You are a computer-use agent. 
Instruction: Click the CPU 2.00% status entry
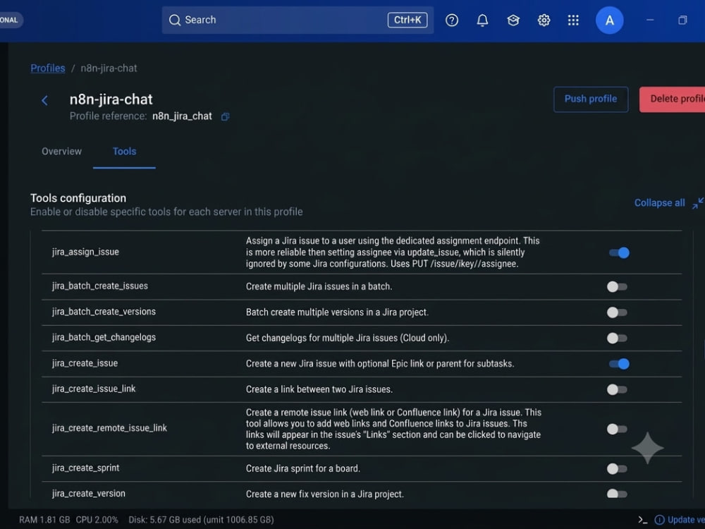pyautogui.click(x=97, y=520)
